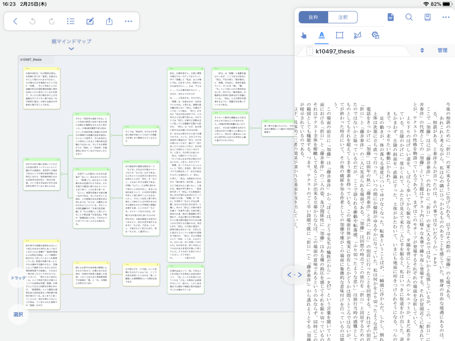Open mind map more options menu
Viewport: 455px width, 341px height.
pos(128,21)
